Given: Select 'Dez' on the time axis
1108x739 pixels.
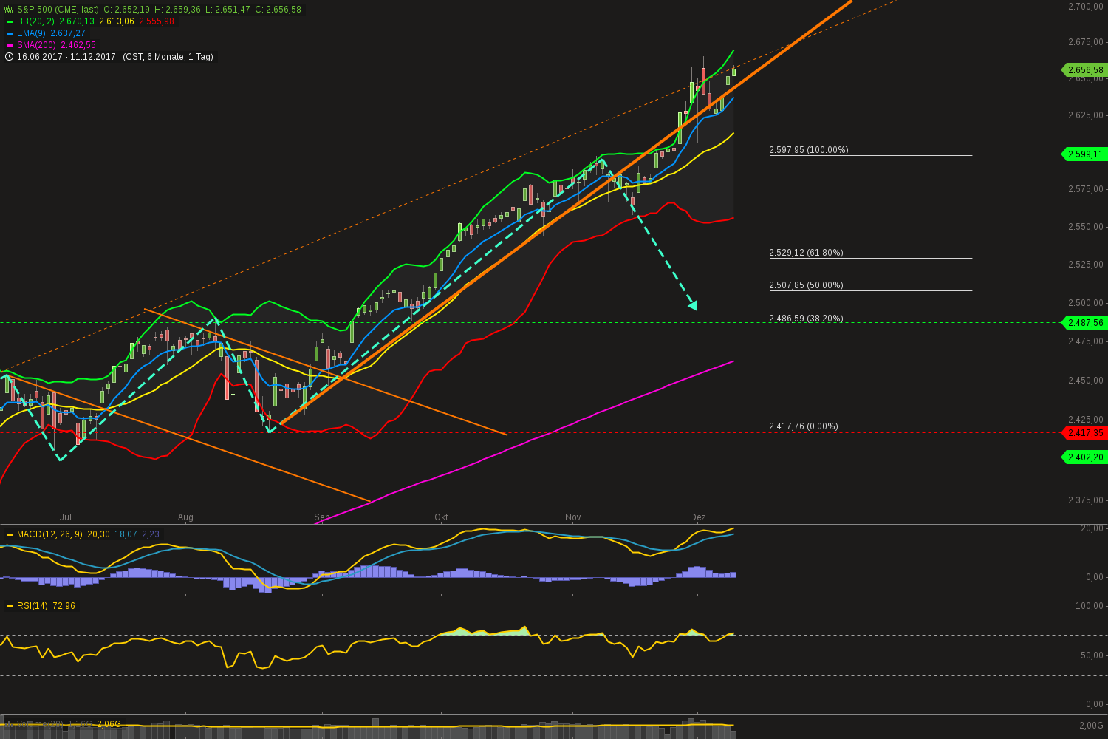Looking at the screenshot, I should [x=697, y=517].
